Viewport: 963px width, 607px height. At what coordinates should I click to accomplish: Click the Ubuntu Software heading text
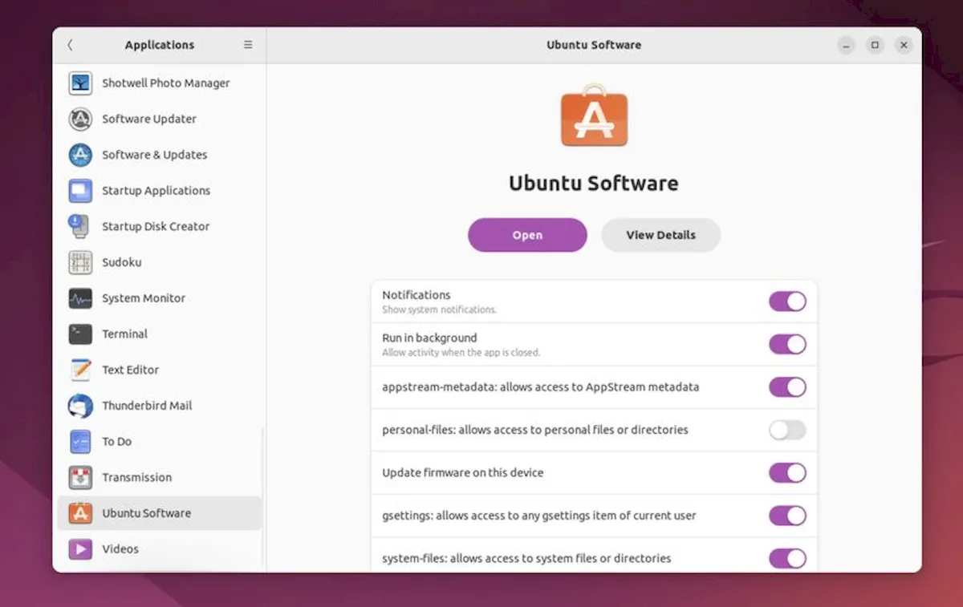tap(594, 183)
